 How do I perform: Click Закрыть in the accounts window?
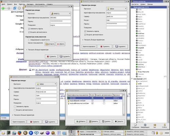pyautogui.click(x=119, y=121)
